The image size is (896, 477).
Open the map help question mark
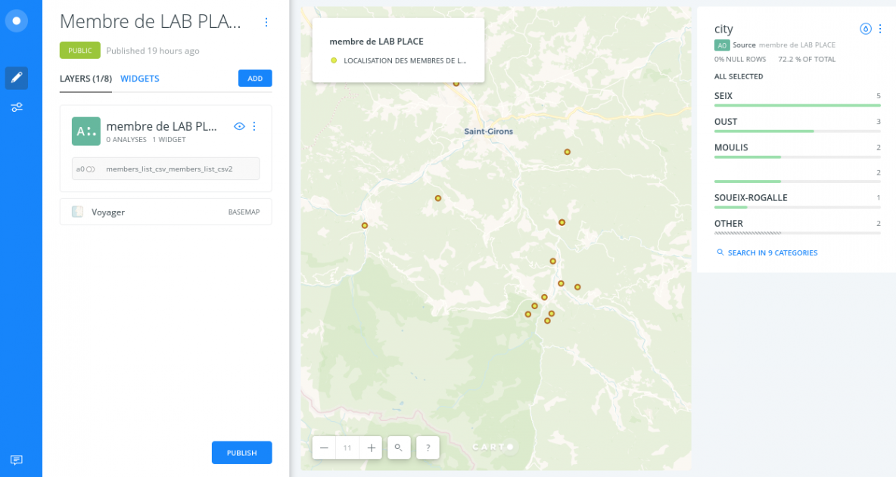(428, 448)
